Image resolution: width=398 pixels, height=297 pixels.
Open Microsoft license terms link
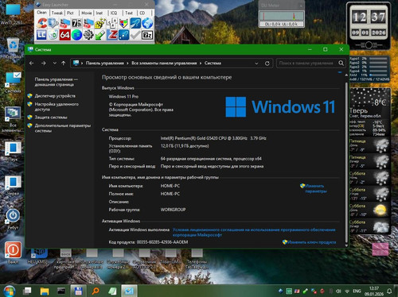[254, 232]
